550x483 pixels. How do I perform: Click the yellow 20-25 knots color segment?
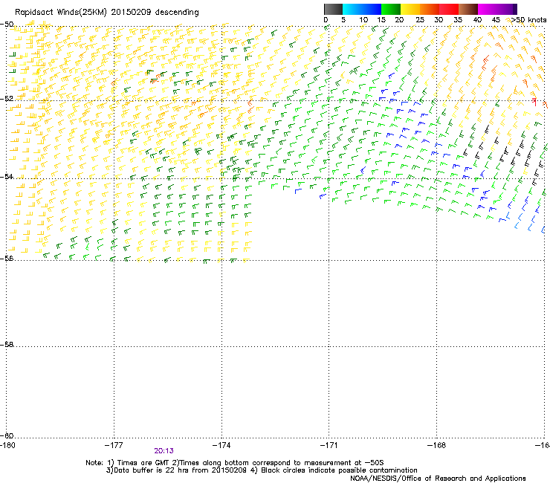pyautogui.click(x=410, y=9)
